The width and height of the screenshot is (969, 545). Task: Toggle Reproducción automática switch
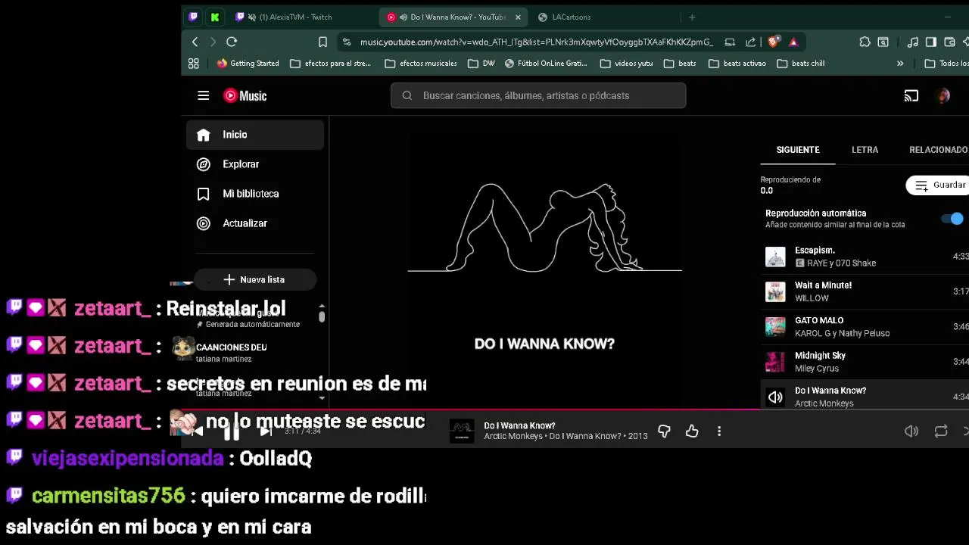(952, 219)
